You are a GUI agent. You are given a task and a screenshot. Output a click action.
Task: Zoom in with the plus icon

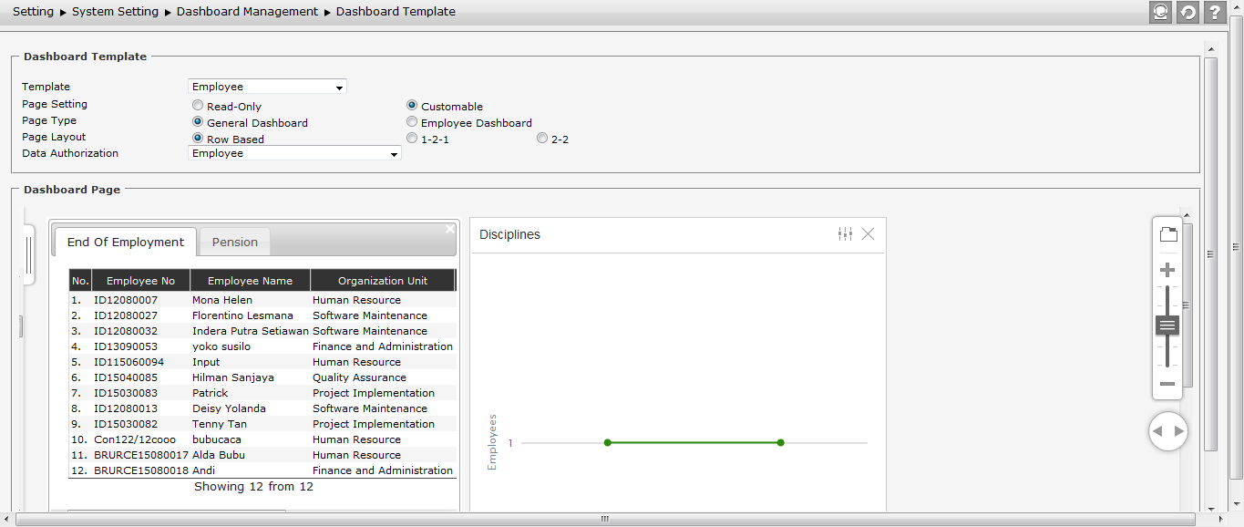[1167, 271]
